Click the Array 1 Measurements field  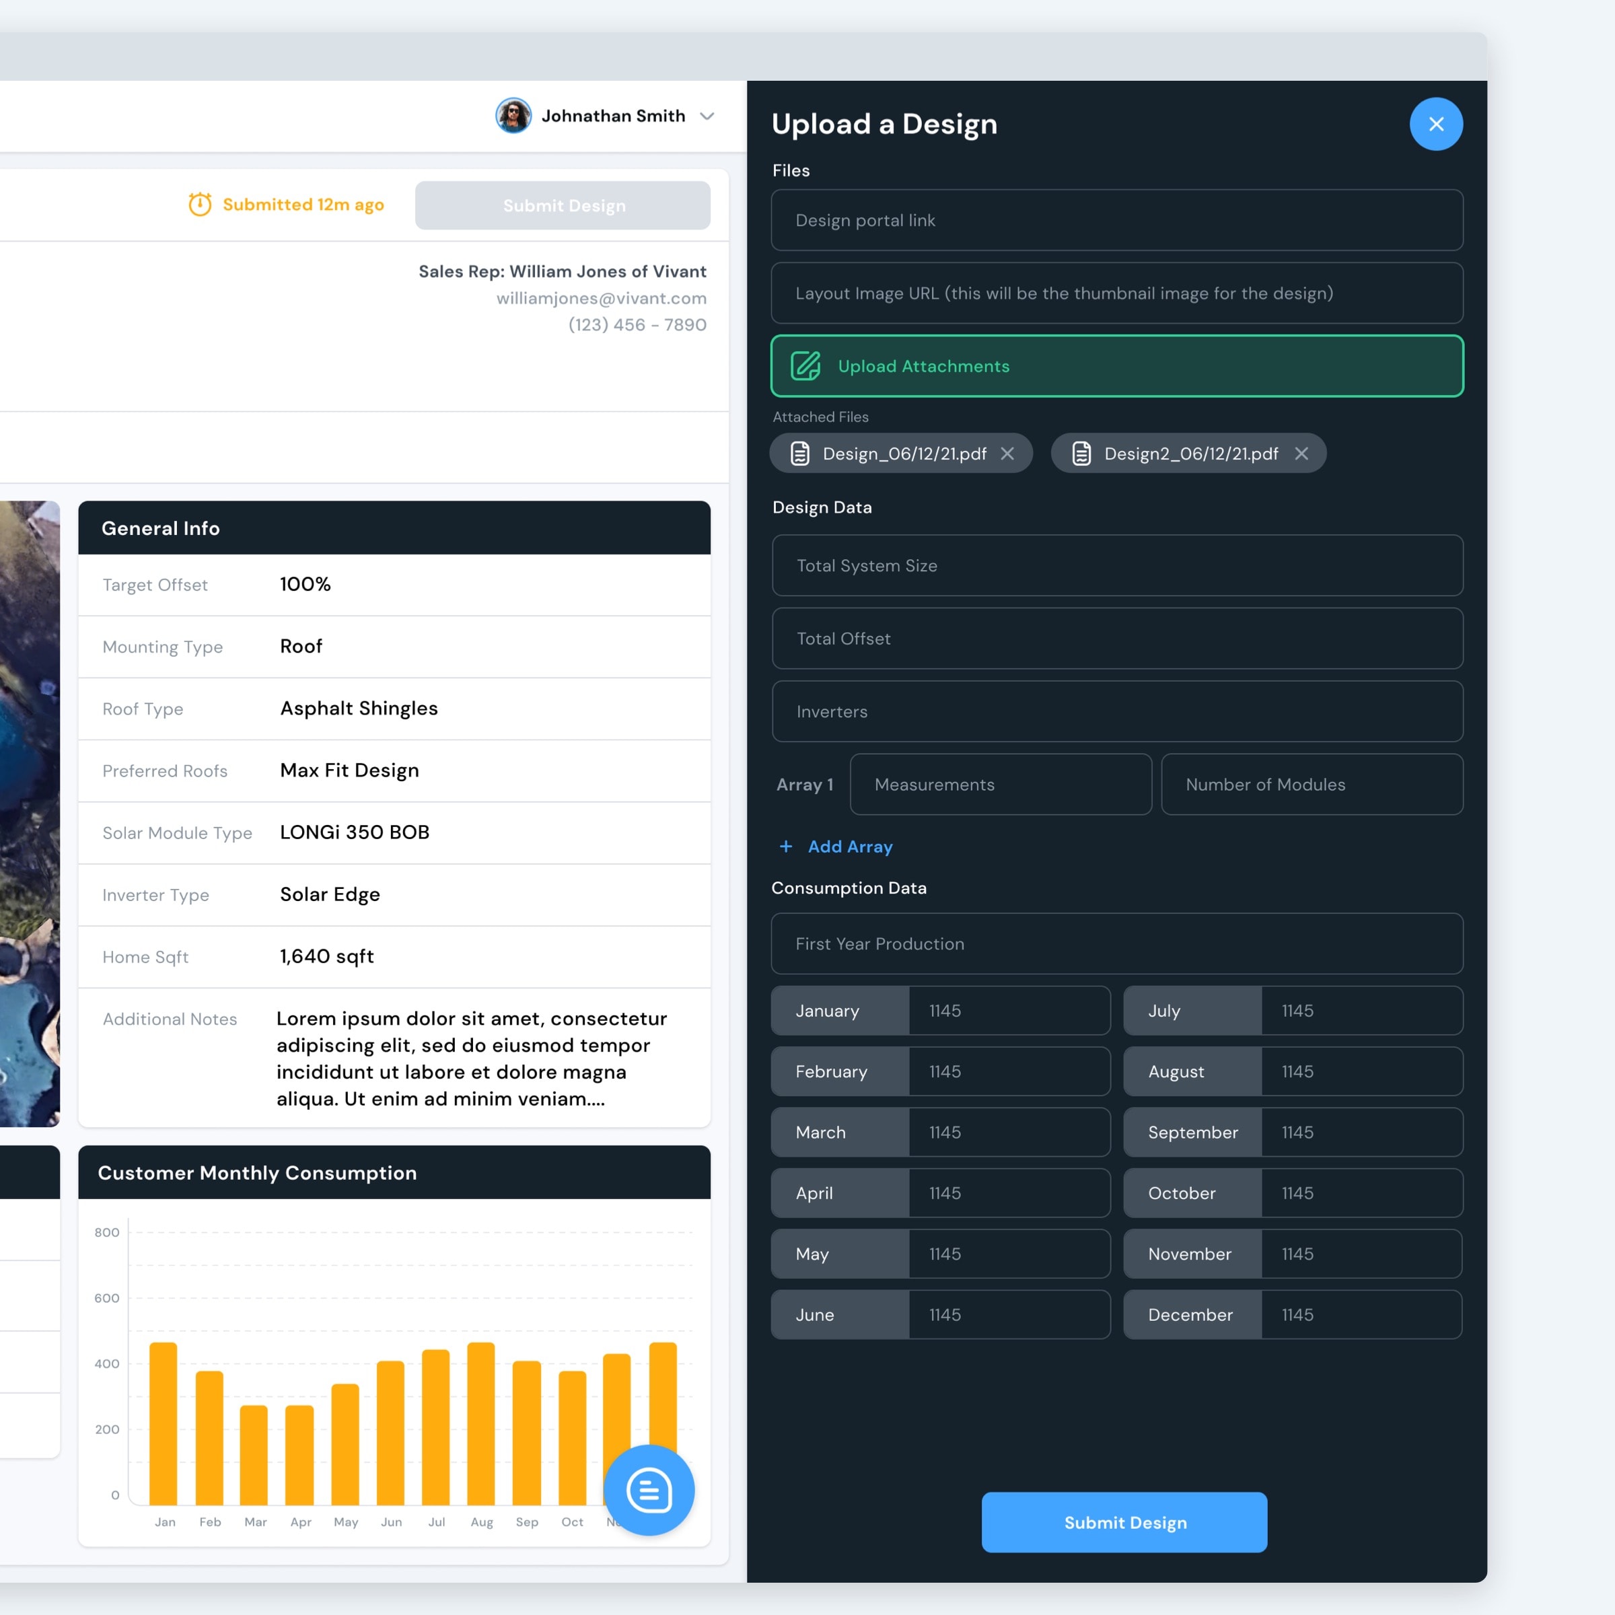[1000, 784]
